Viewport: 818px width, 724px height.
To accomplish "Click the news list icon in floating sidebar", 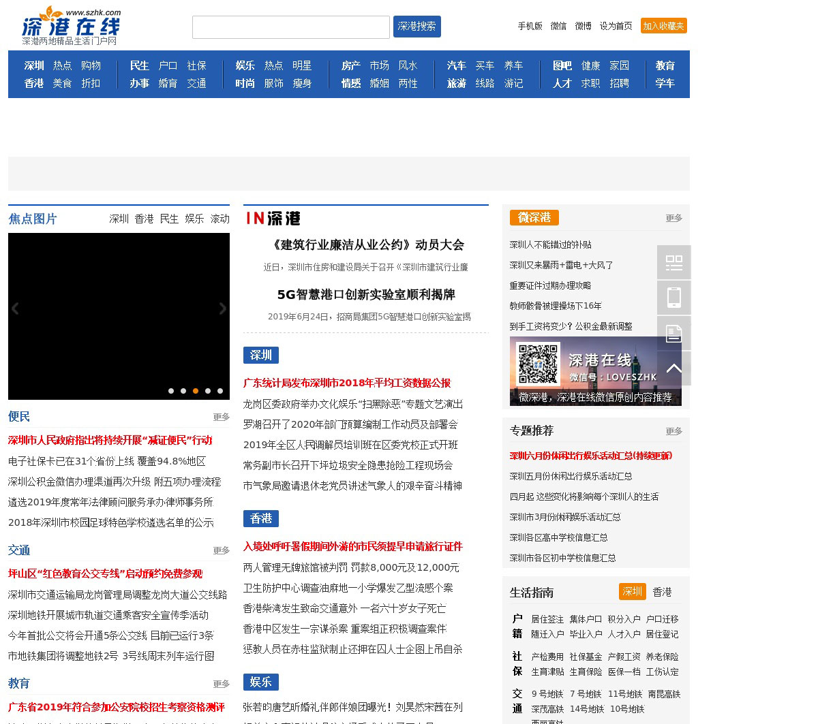I will tap(673, 262).
